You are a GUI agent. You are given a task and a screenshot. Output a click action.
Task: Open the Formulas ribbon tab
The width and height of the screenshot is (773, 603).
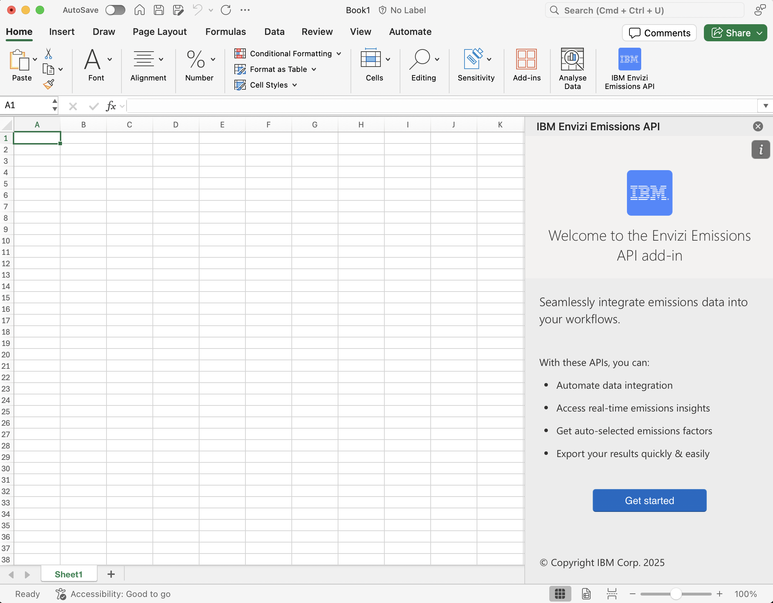(x=225, y=32)
